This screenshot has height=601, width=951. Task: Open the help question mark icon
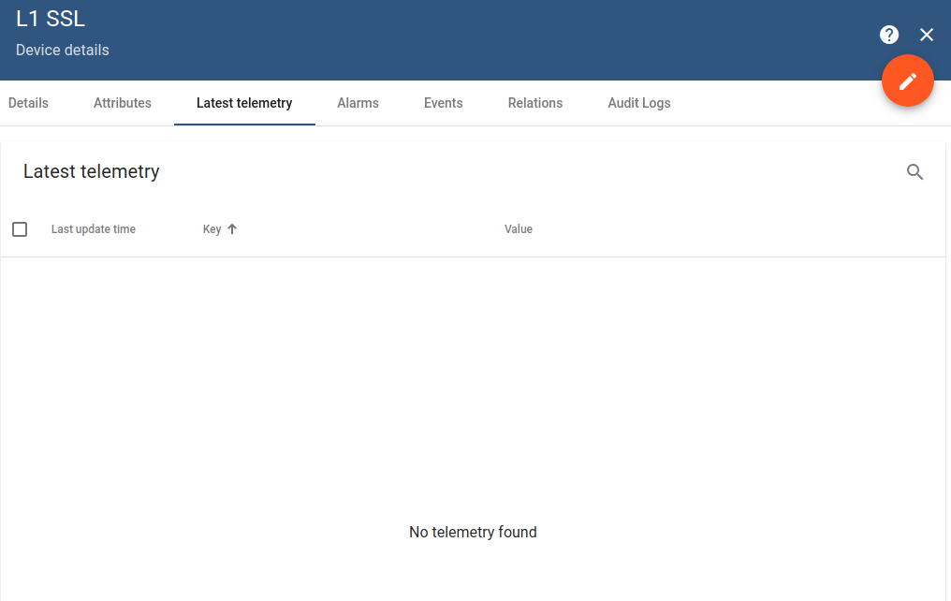[x=889, y=35]
